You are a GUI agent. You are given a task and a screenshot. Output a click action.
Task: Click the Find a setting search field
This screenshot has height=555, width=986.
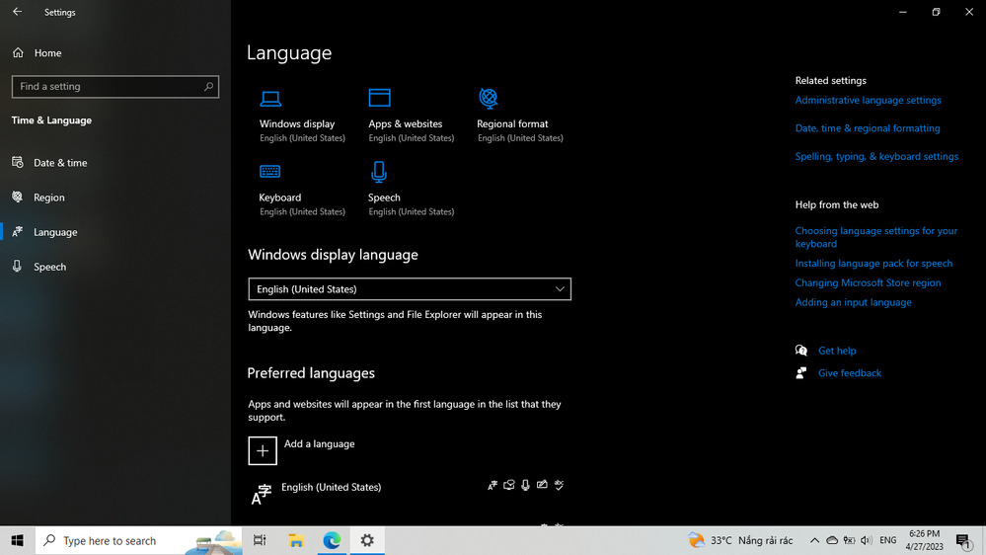coord(115,86)
